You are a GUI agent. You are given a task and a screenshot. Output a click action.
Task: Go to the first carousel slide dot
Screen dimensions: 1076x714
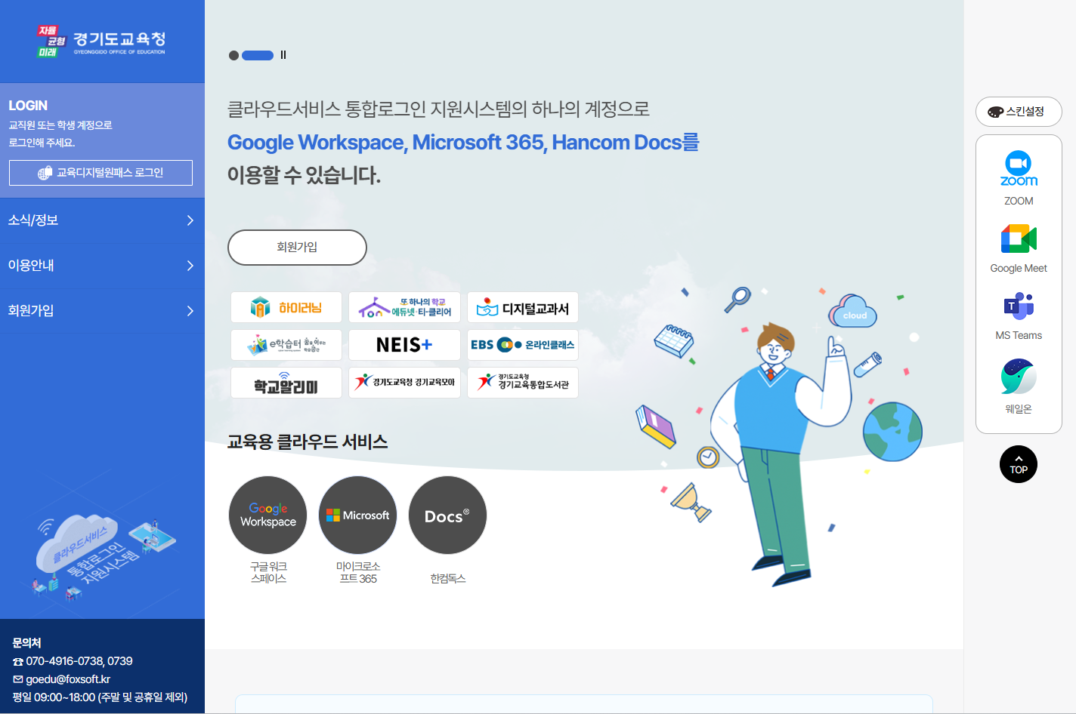point(233,55)
